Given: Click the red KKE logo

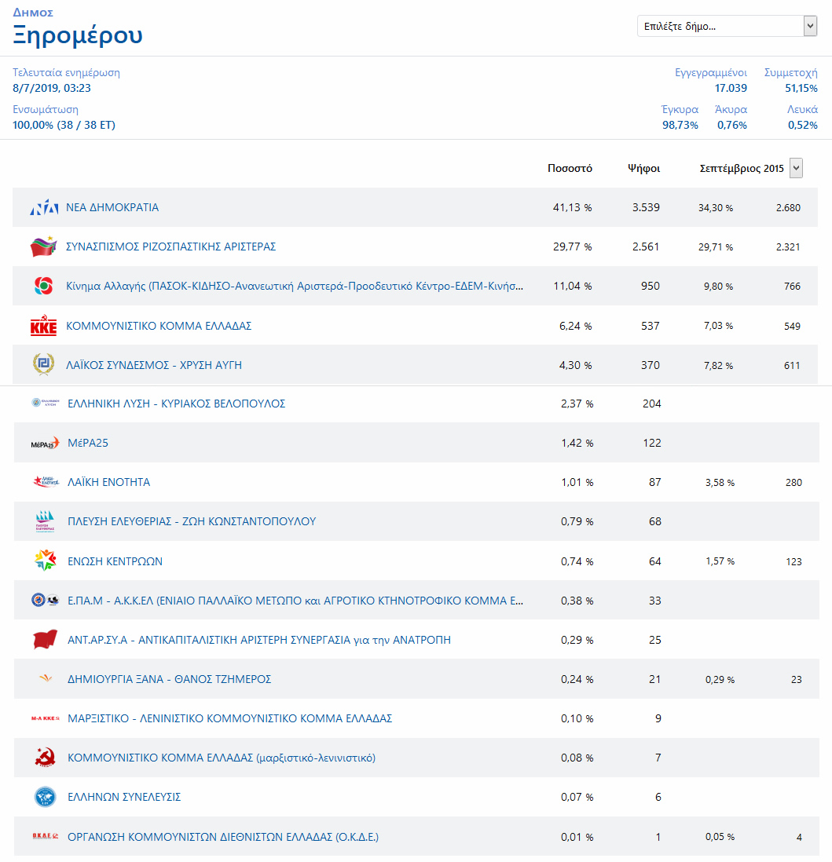Looking at the screenshot, I should (43, 326).
